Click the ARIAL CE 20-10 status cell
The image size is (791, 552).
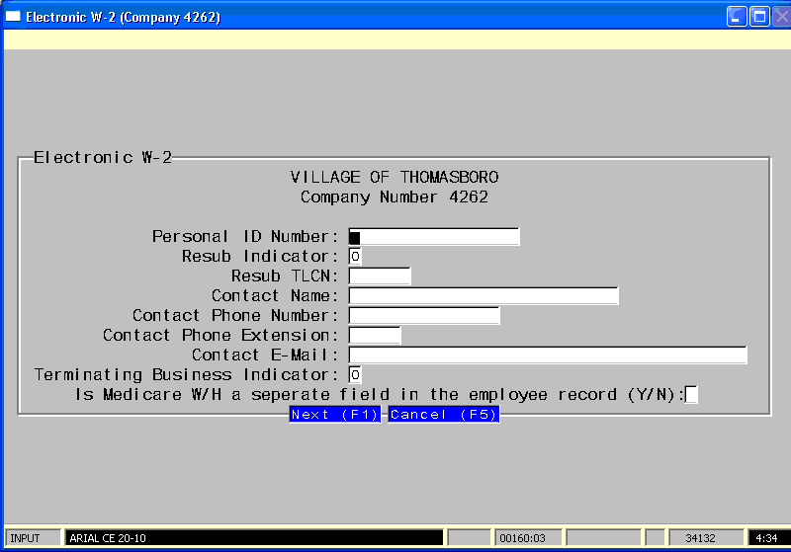click(x=253, y=538)
